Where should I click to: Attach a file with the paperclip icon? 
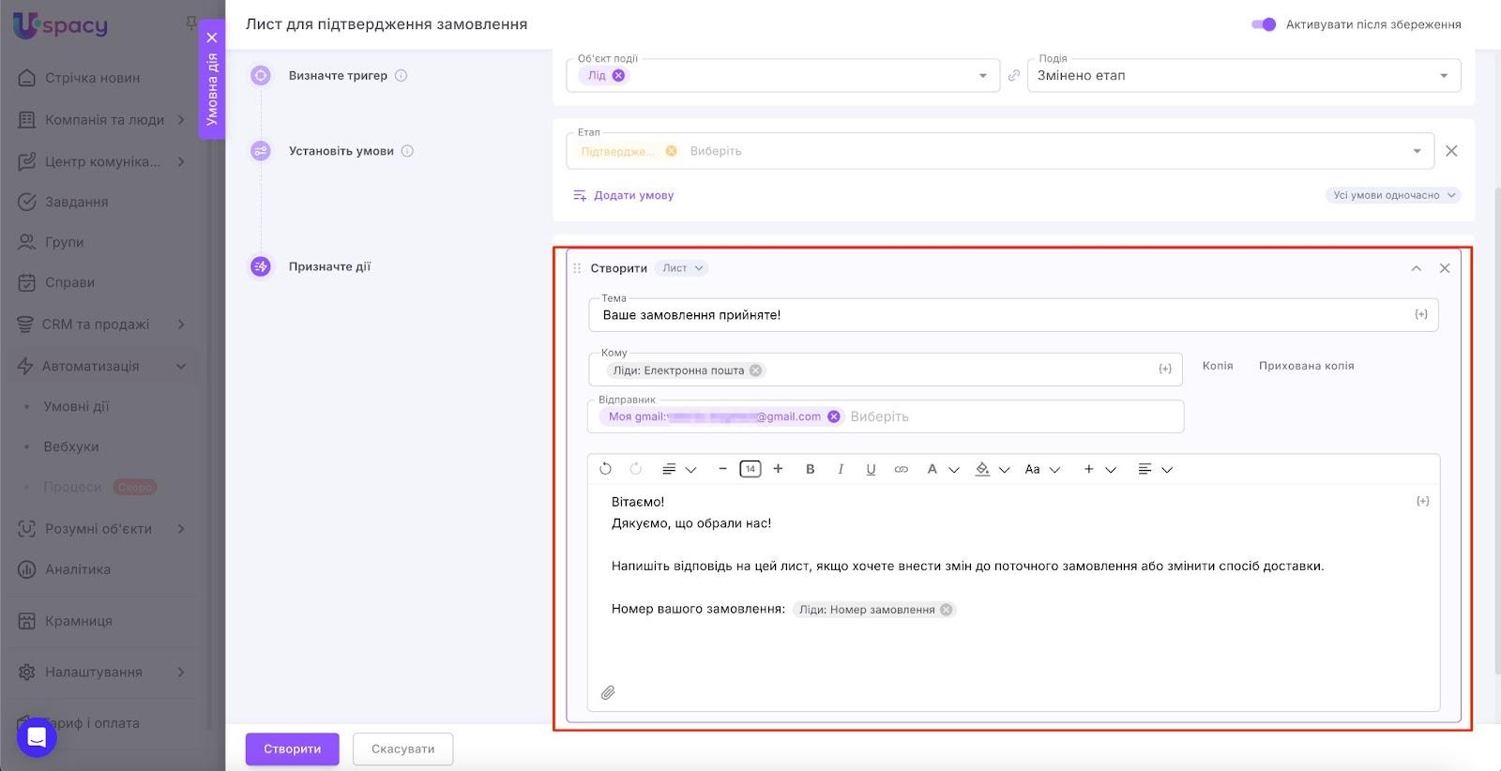click(608, 692)
